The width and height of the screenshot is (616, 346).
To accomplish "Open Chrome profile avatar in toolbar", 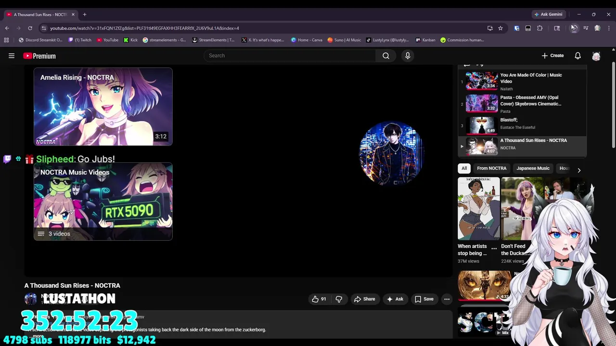I will 597,28.
